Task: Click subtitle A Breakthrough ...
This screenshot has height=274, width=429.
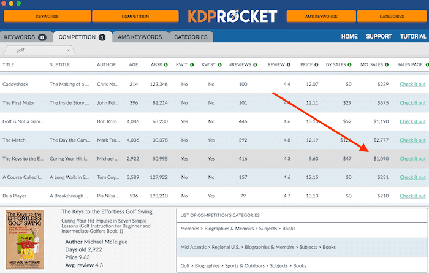Action: [x=69, y=196]
